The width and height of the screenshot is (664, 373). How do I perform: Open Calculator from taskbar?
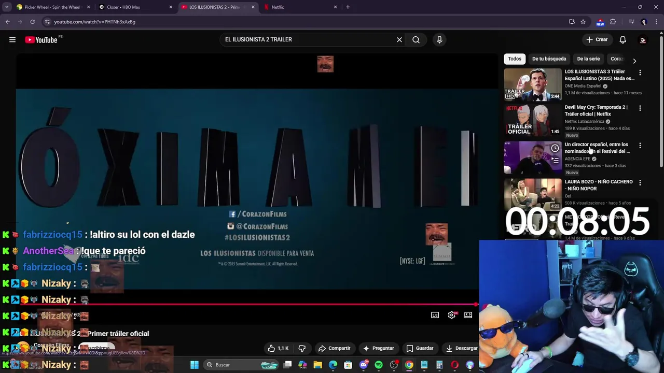(439, 365)
